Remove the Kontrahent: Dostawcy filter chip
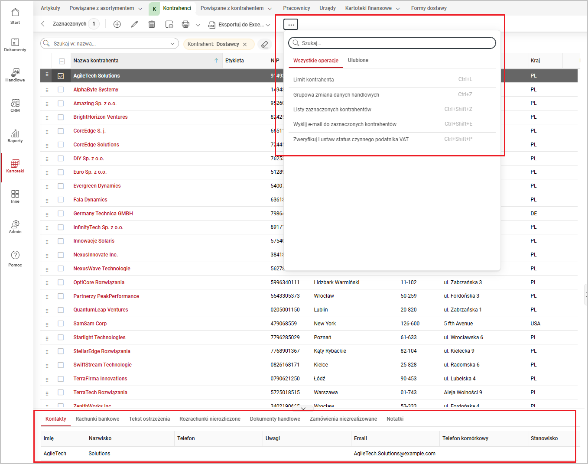 245,44
